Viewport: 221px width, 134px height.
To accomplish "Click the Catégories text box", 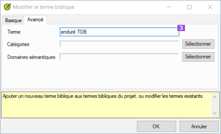I will click(x=119, y=44).
